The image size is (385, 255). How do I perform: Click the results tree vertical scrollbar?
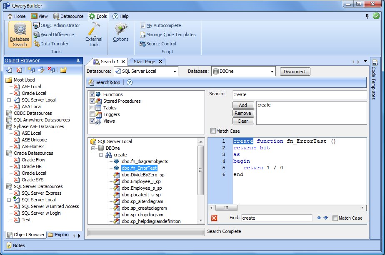pyautogui.click(x=200, y=170)
